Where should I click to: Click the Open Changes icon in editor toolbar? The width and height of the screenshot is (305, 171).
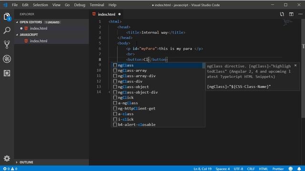click(x=282, y=14)
